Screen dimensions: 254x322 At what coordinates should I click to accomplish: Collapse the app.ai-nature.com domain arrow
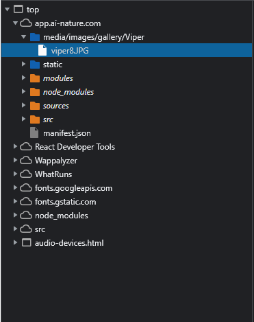point(15,23)
